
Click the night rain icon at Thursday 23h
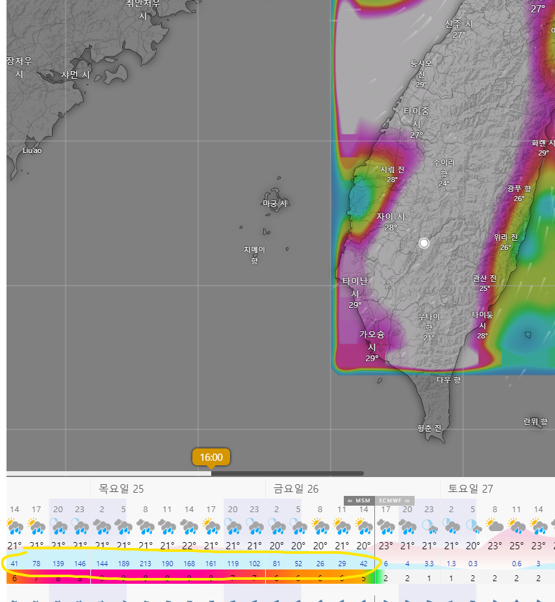[x=80, y=527]
